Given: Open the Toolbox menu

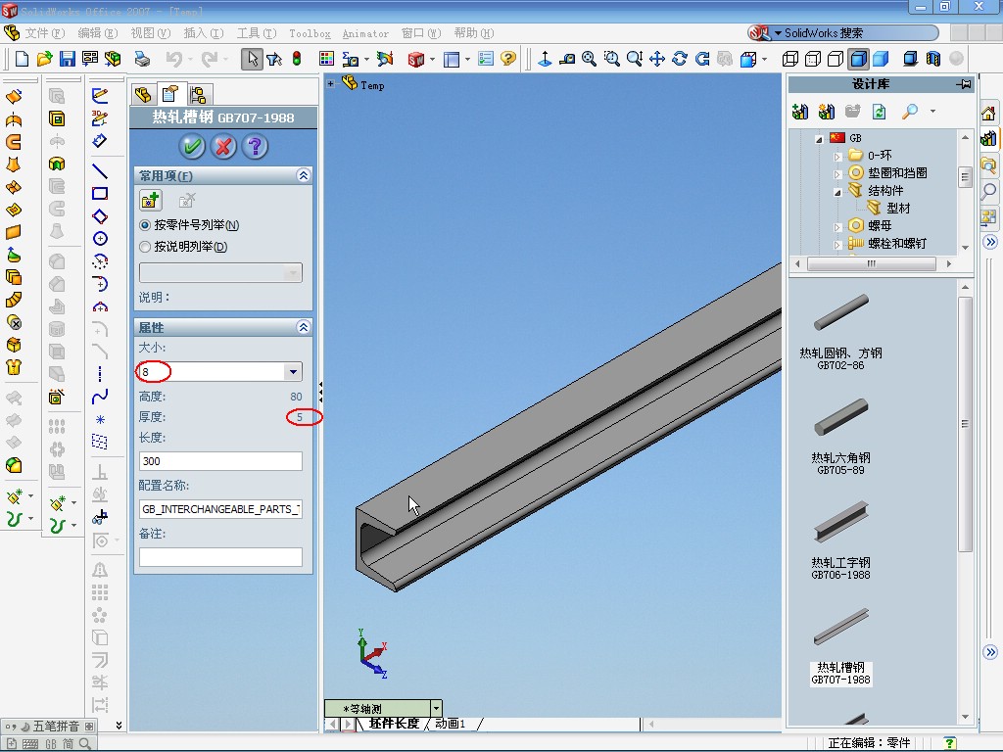Looking at the screenshot, I should click(310, 33).
